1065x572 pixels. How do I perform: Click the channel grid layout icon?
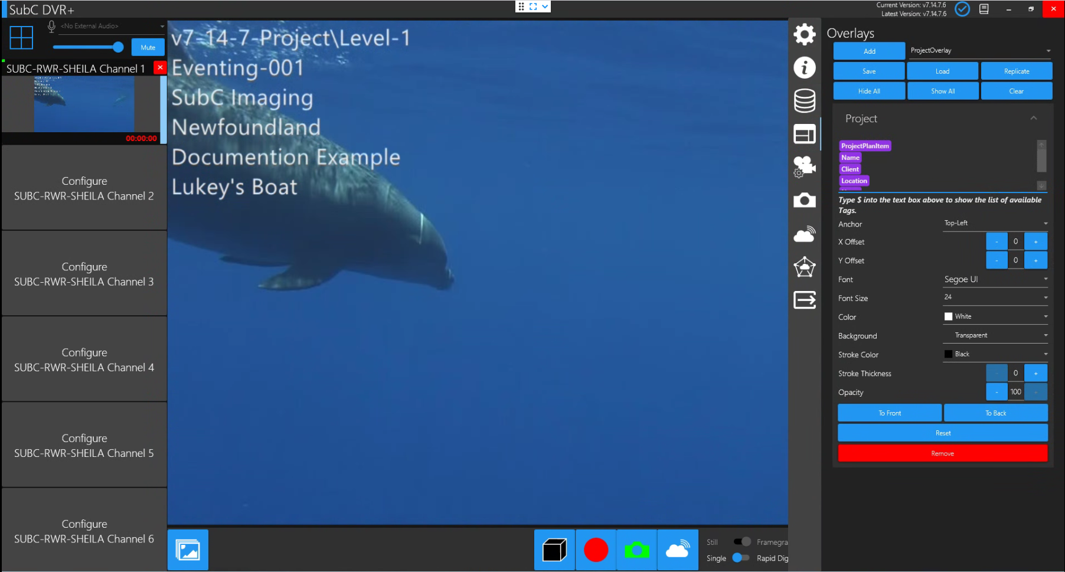(21, 38)
